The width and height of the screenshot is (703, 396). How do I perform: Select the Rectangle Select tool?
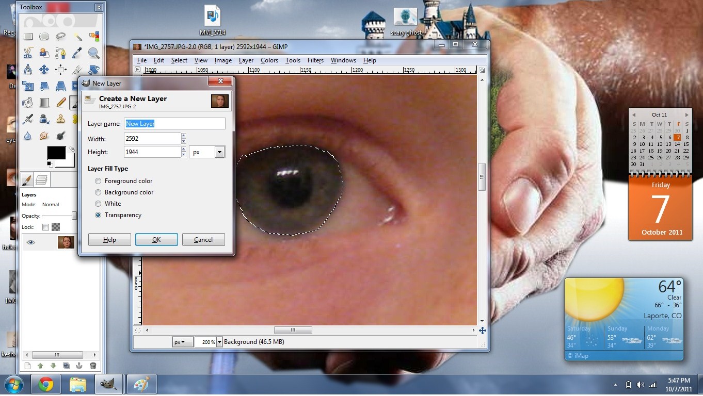[28, 37]
